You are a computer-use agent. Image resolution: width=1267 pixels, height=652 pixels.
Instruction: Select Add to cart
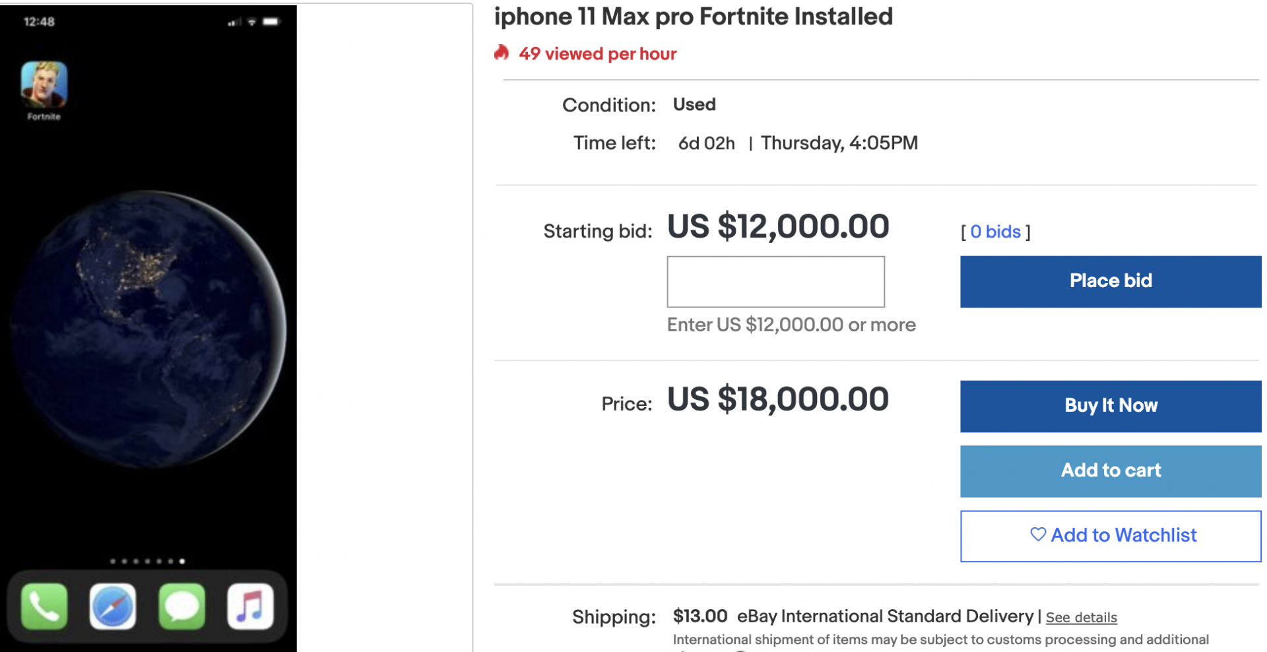click(1110, 471)
